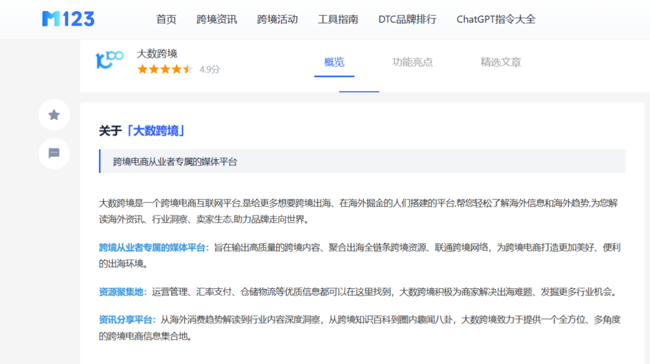The image size is (650, 364).
Task: Click the star favorite button in sidebar
Action: pyautogui.click(x=54, y=115)
